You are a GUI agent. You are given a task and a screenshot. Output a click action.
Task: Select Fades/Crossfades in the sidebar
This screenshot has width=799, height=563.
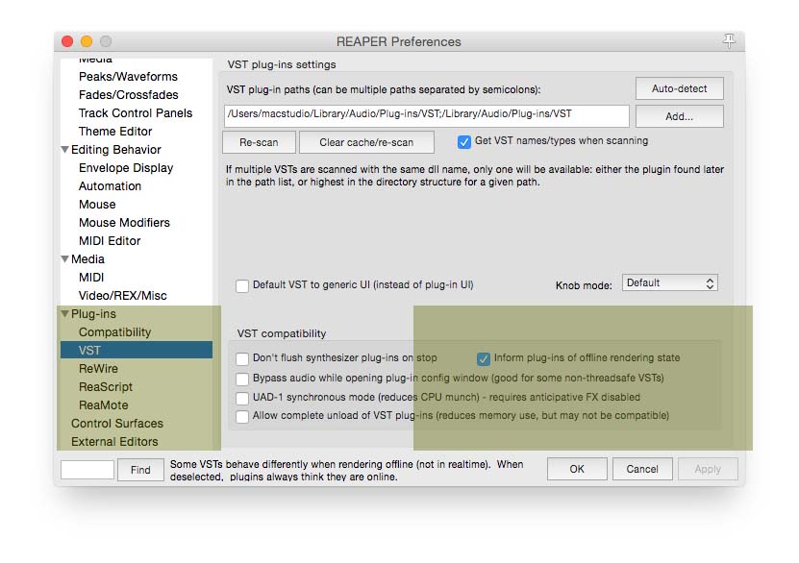coord(129,95)
